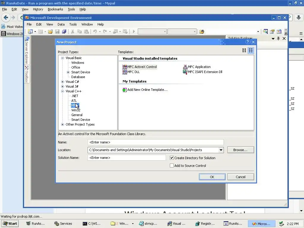
Task: Click the Find in Files folder icon
Action: pos(202,31)
